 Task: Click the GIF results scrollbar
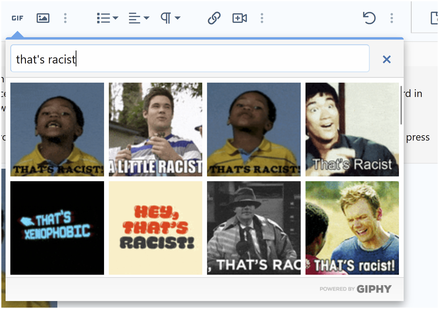point(401,105)
